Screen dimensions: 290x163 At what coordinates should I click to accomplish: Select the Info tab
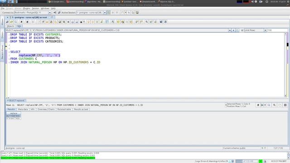(33, 110)
